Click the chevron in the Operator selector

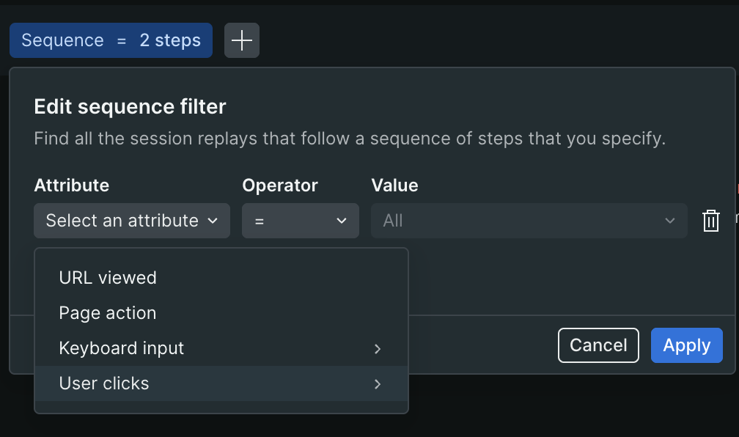click(x=341, y=221)
